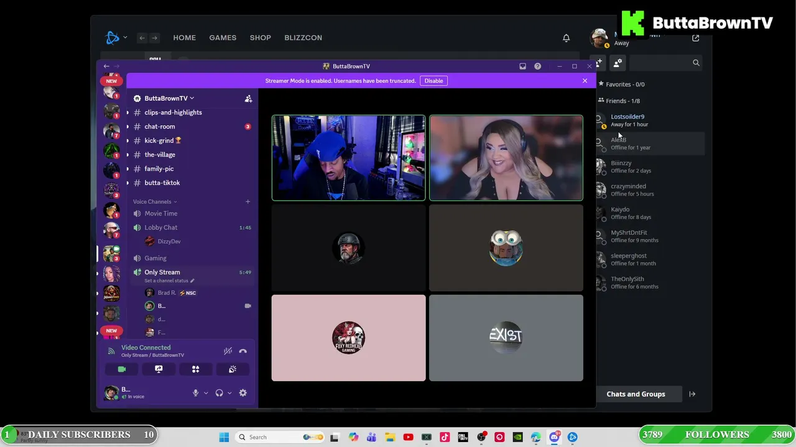Mute the microphone in Discord user panel

click(195, 393)
